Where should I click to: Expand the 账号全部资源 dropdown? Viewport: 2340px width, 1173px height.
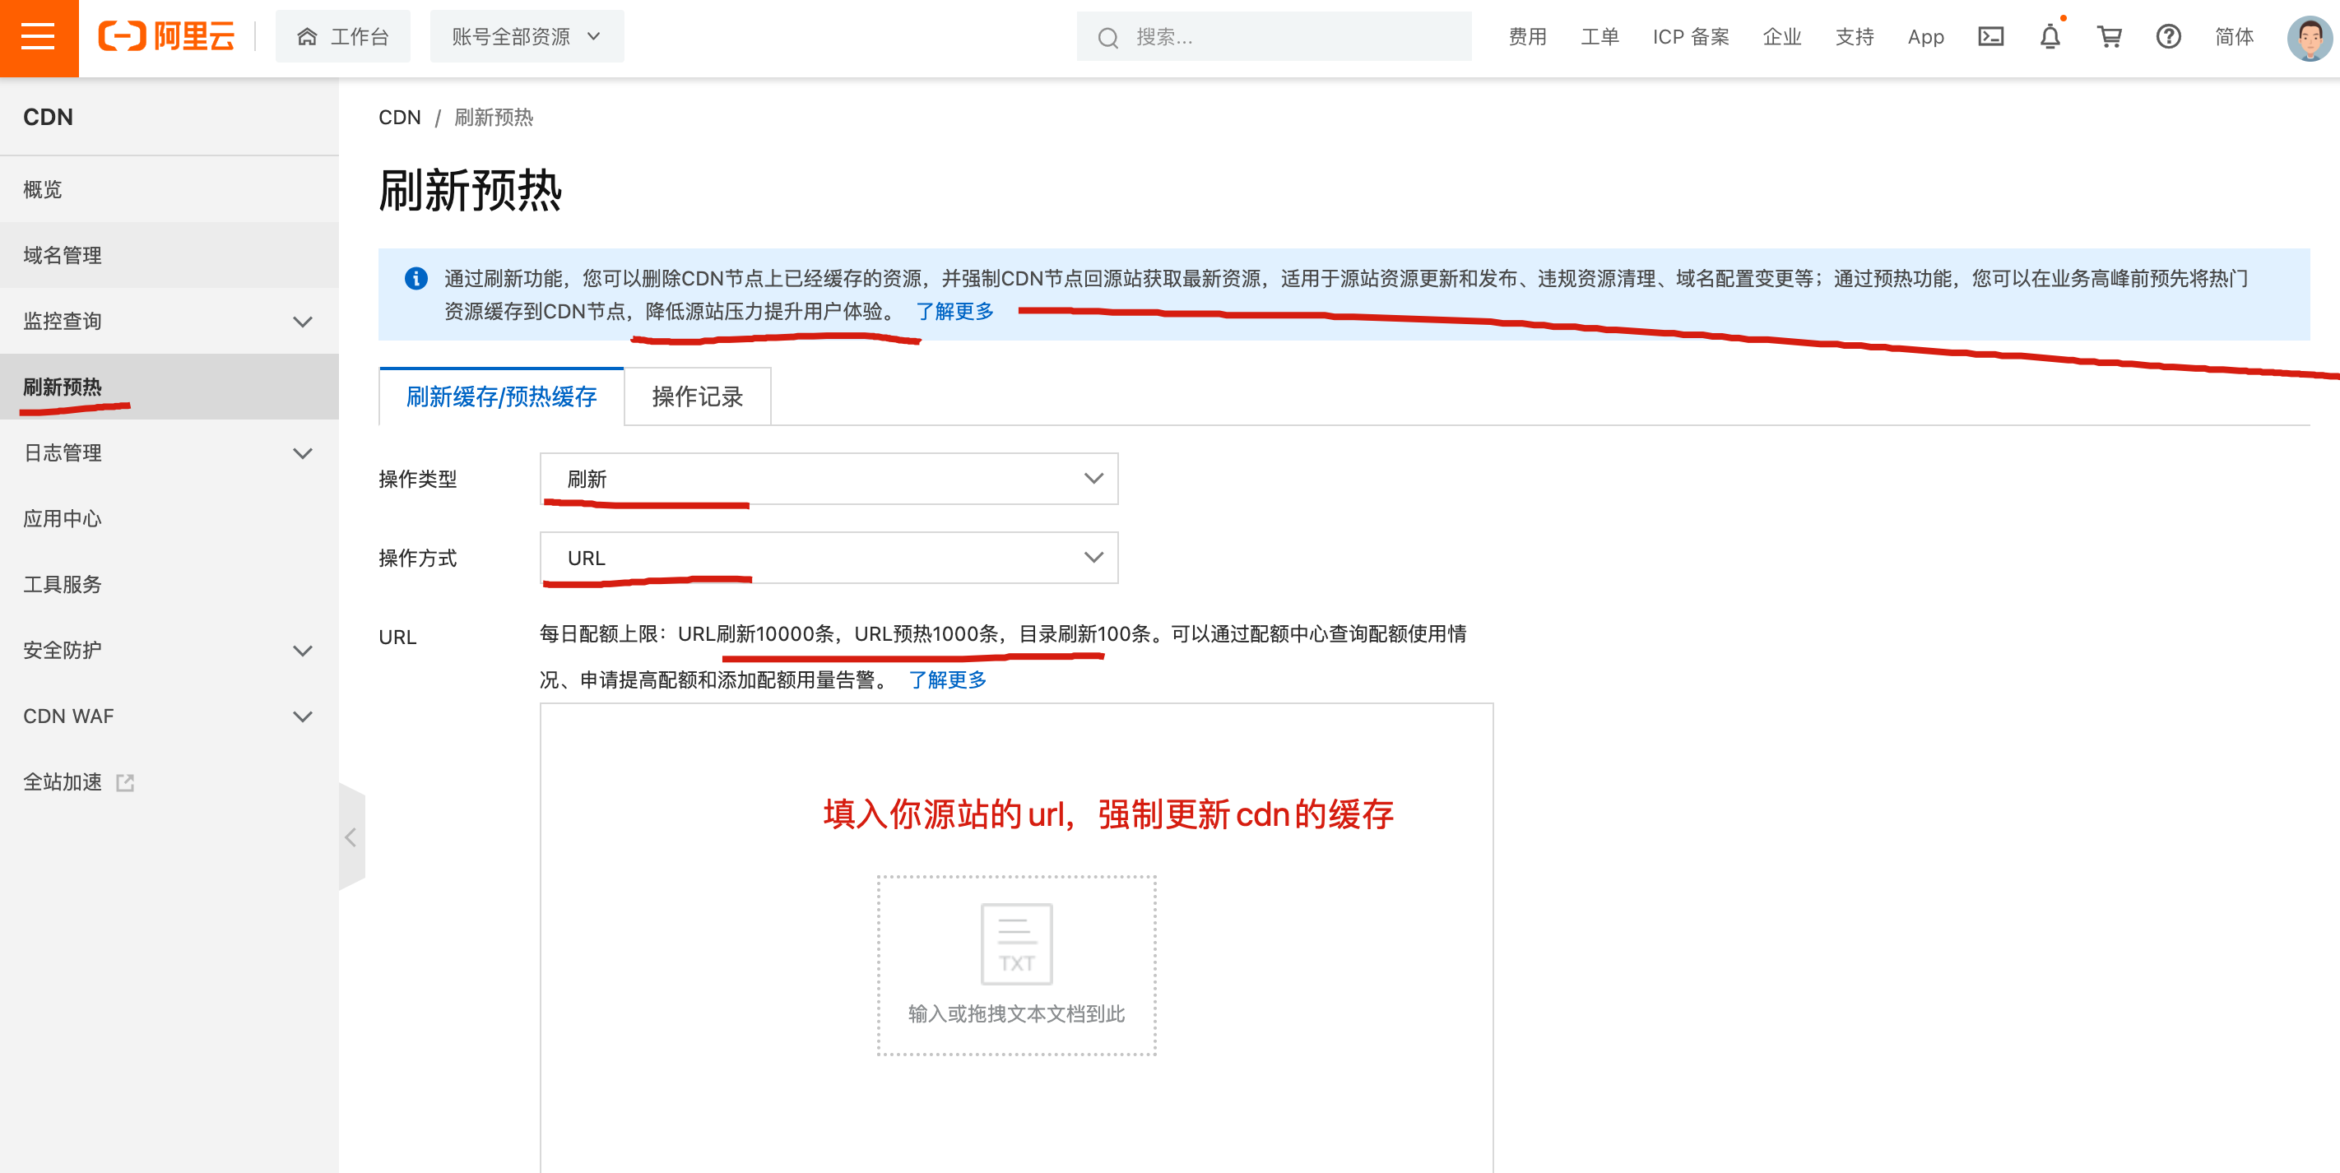click(x=526, y=37)
